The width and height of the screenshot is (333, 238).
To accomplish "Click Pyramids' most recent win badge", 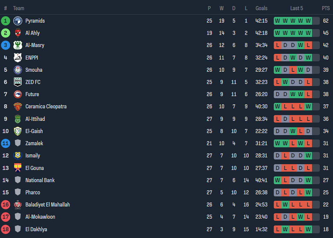I will click(x=308, y=21).
